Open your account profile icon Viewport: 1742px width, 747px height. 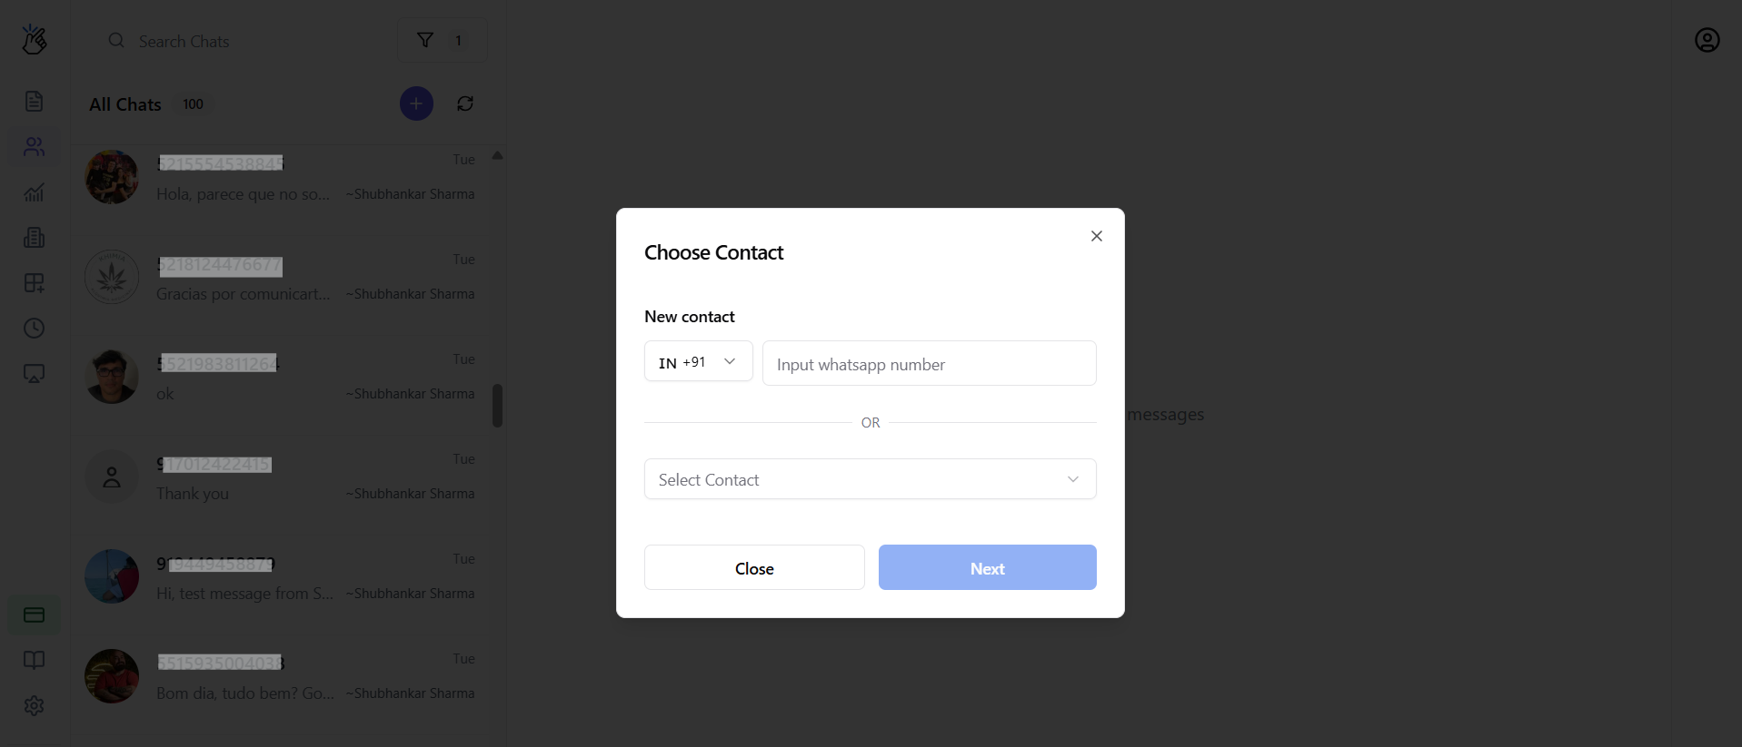click(x=1707, y=39)
